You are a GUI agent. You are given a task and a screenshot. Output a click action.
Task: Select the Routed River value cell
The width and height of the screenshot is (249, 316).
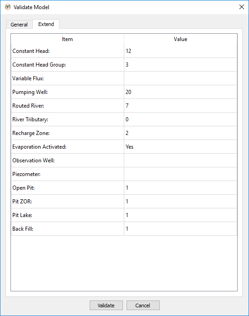(x=181, y=106)
